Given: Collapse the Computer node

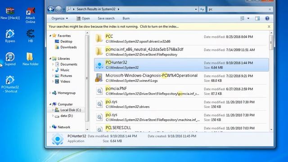Looking at the screenshot, I should click(50, 104).
